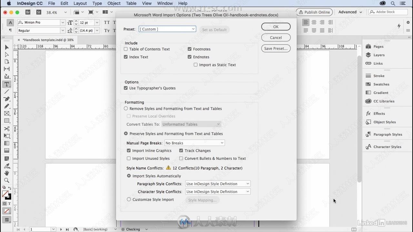This screenshot has height=232, width=413.
Task: Open the Minion Pro font dropdown
Action: (63, 23)
